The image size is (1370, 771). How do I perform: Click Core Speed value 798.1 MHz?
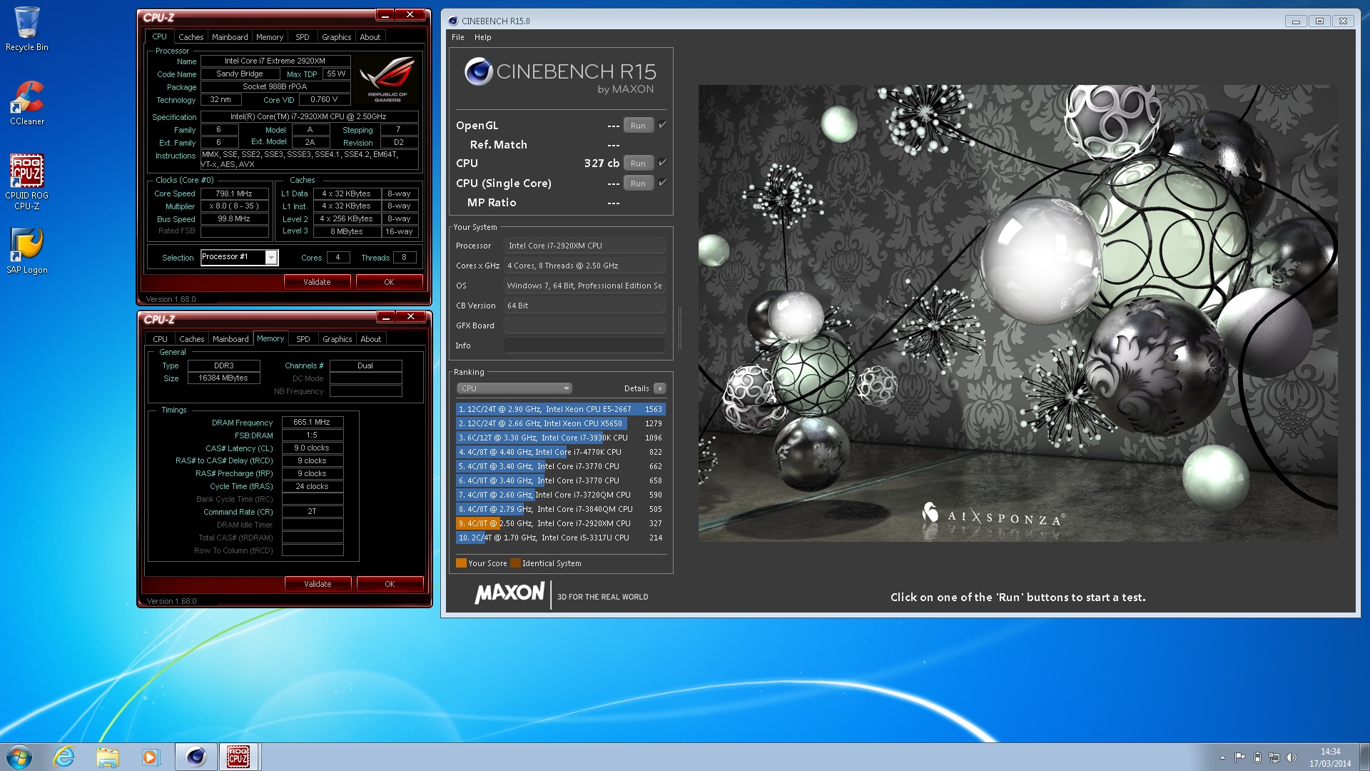pos(234,193)
